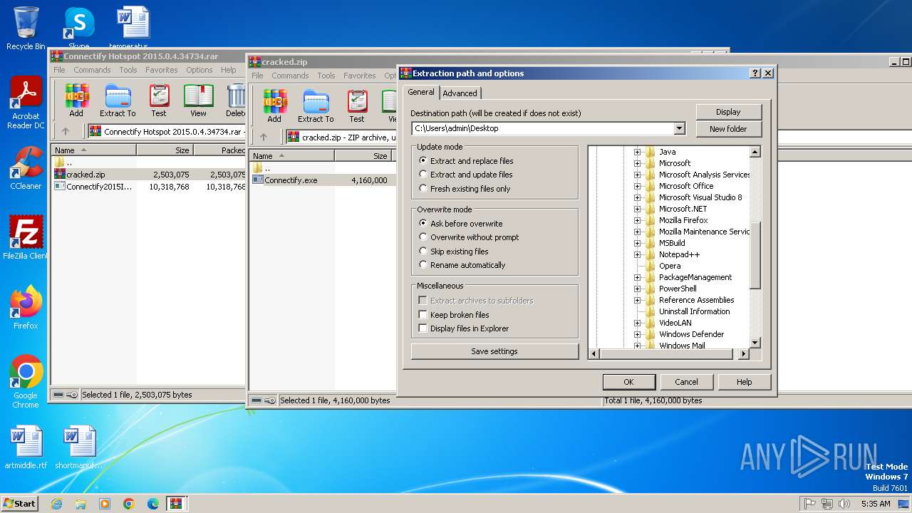The image size is (912, 513).
Task: Expand Mozilla Firefox folder in tree
Action: [638, 220]
